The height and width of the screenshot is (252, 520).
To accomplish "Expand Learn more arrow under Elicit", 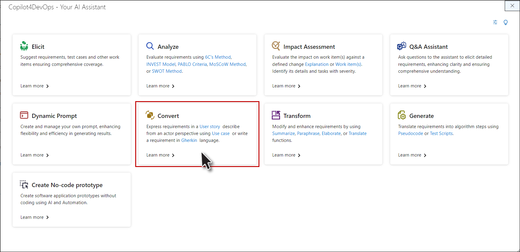I will tap(48, 86).
